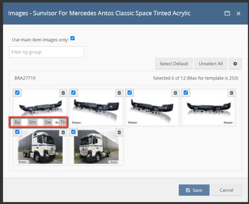The height and width of the screenshot is (204, 249).
Task: Maximize the Images dialog
Action: click(x=227, y=14)
